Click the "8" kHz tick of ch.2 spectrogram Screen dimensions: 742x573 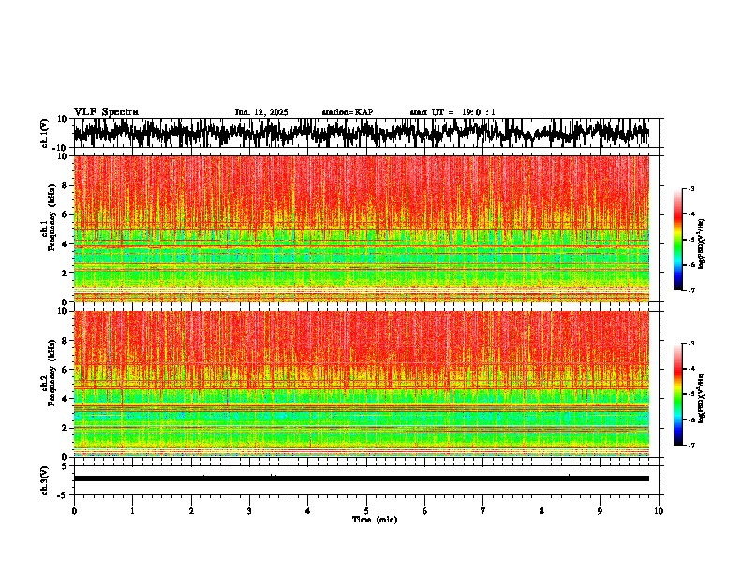coord(65,341)
